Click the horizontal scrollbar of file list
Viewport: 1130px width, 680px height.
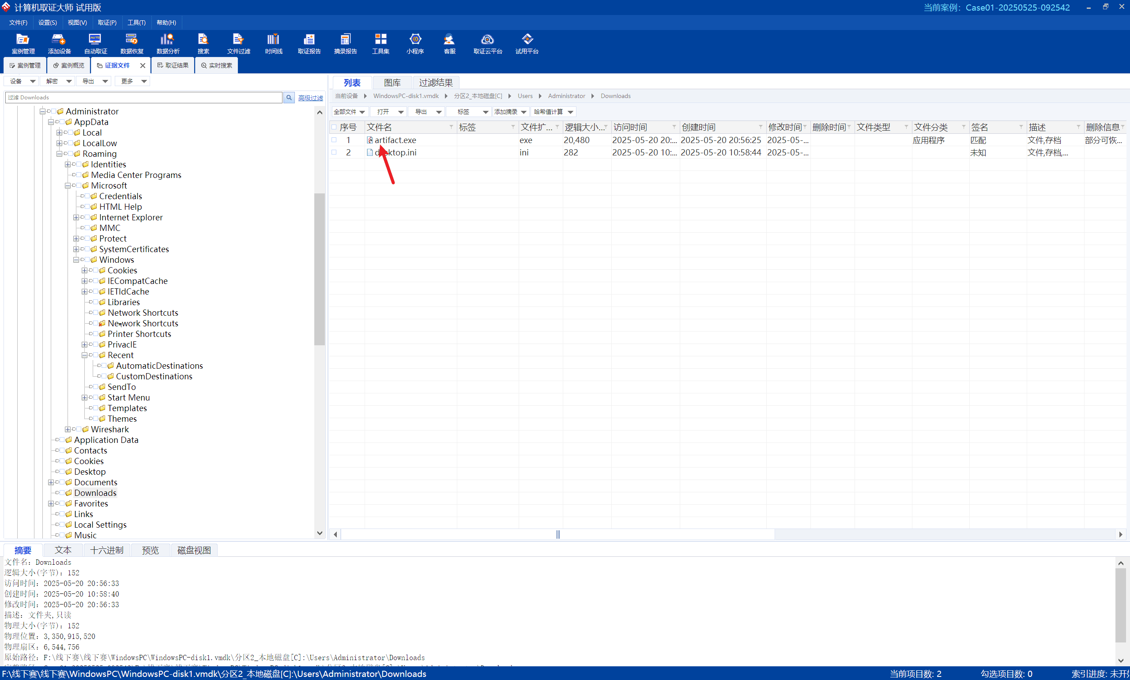tap(558, 534)
